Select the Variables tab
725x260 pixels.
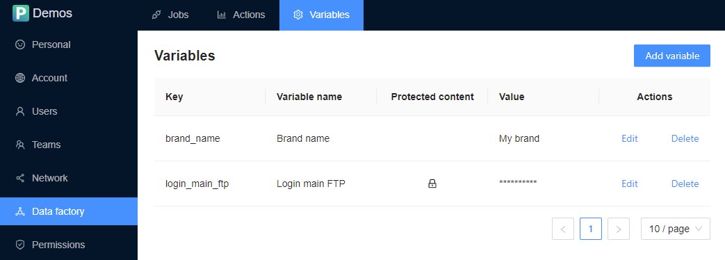pyautogui.click(x=321, y=15)
